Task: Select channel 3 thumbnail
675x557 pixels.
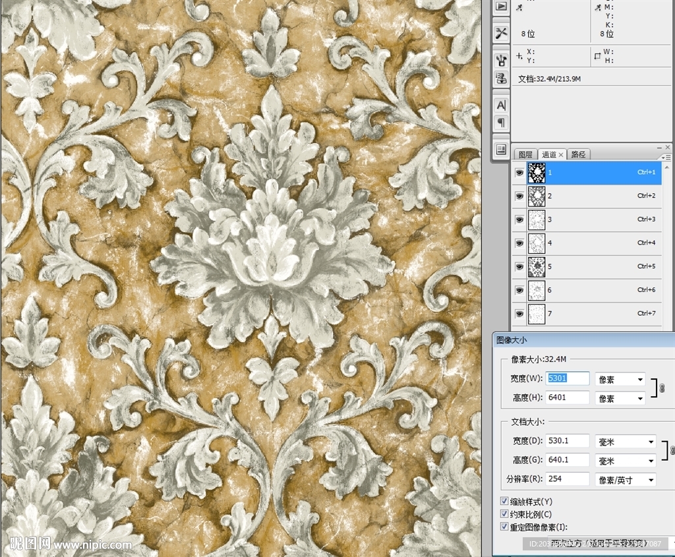Action: pyautogui.click(x=537, y=220)
